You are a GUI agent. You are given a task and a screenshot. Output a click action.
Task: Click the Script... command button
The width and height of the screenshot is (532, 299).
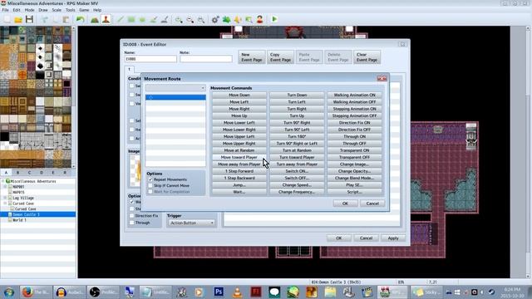point(355,192)
